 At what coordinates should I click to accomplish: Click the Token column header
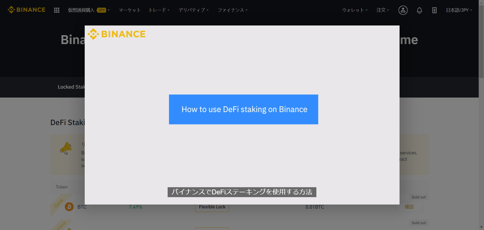62,187
